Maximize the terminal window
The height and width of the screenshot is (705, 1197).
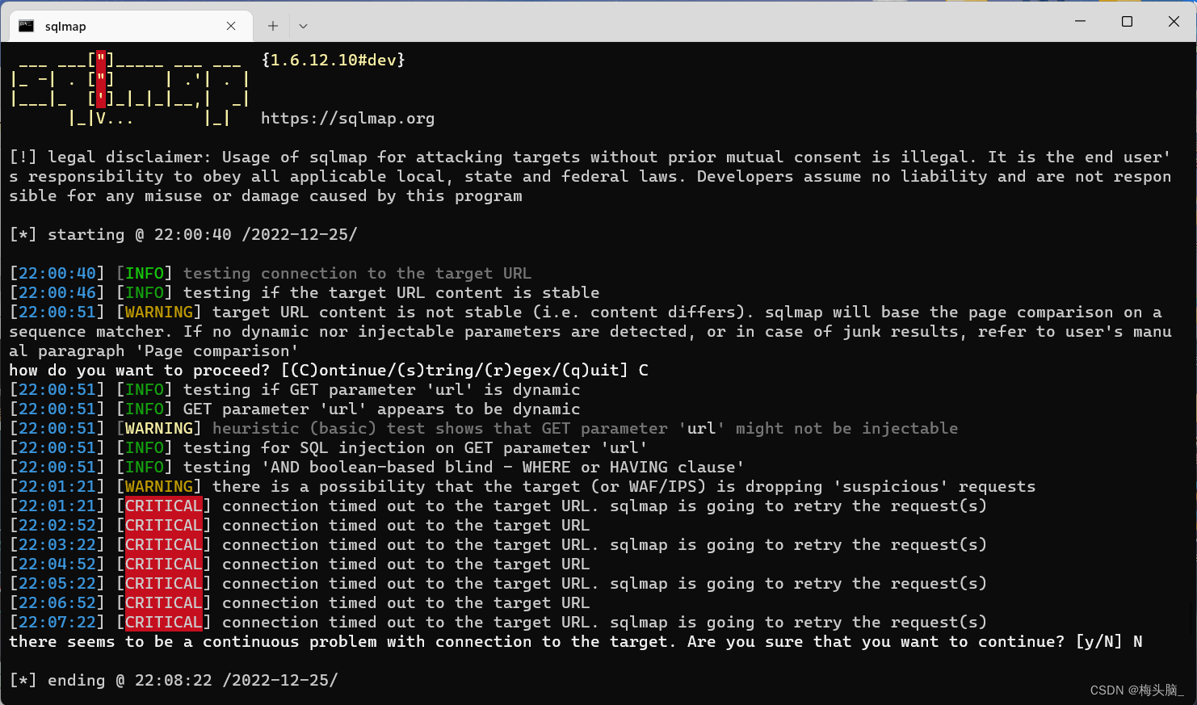pos(1127,21)
